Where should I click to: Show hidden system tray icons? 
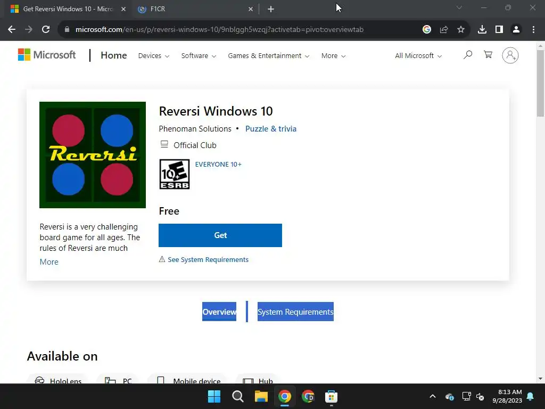pos(432,396)
